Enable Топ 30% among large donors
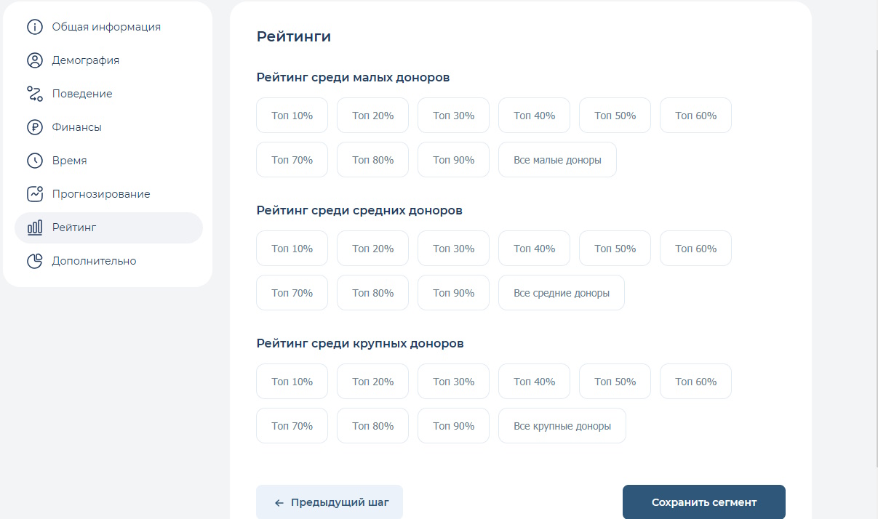This screenshot has width=878, height=519. pyautogui.click(x=453, y=382)
